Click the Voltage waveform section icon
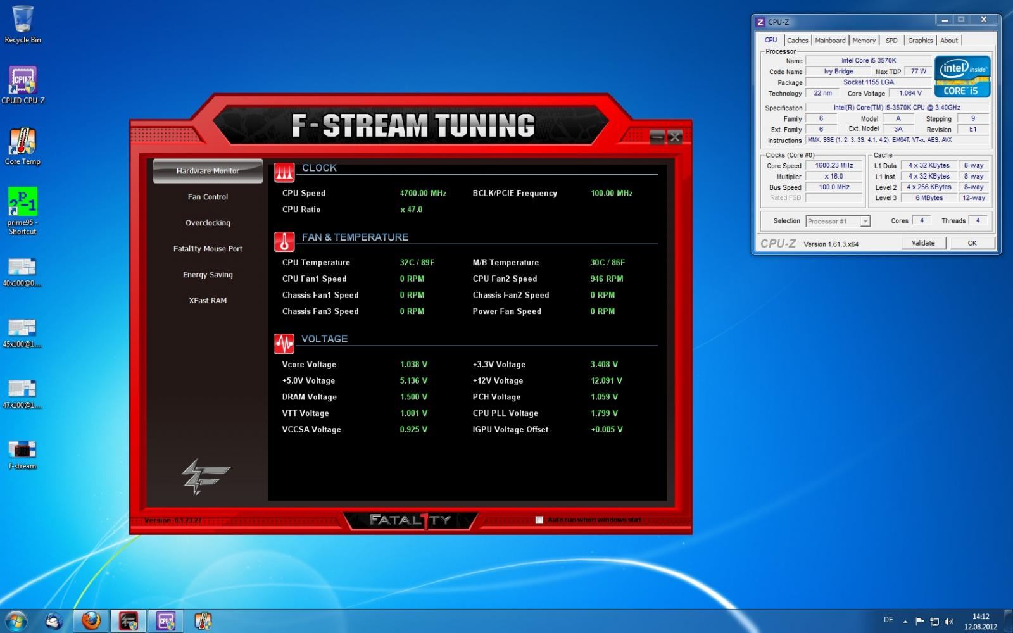 [284, 343]
